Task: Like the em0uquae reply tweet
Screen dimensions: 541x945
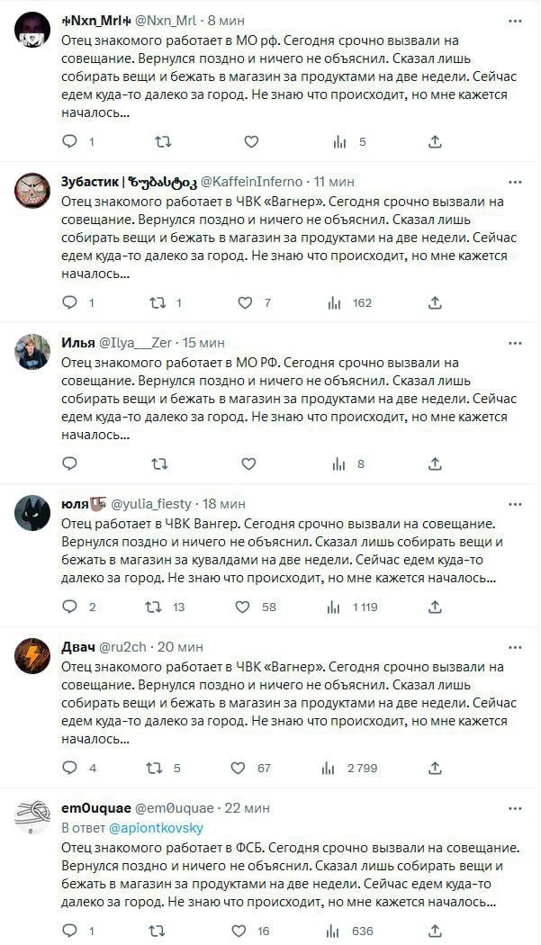Action: (x=239, y=930)
